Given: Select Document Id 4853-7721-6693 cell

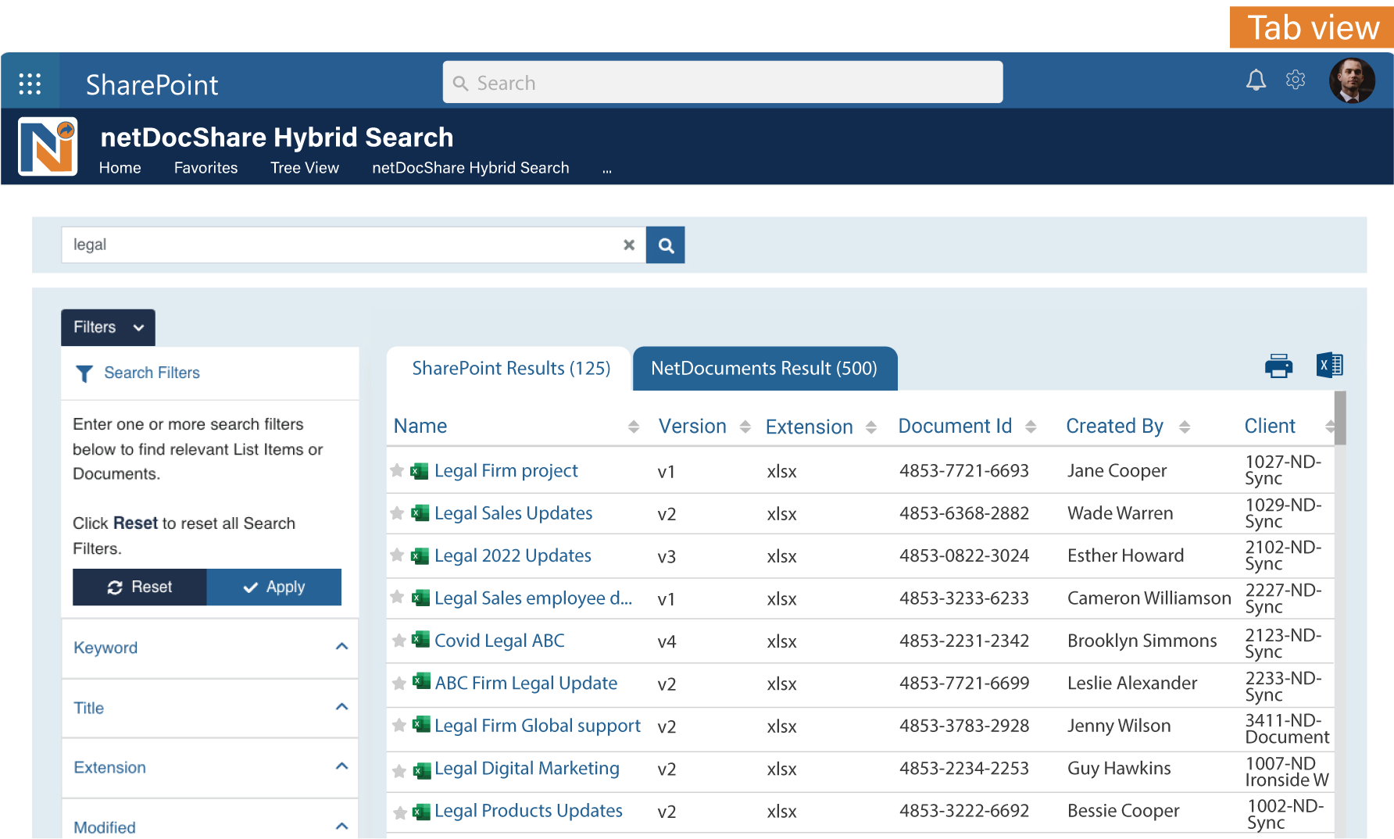Looking at the screenshot, I should 964,471.
